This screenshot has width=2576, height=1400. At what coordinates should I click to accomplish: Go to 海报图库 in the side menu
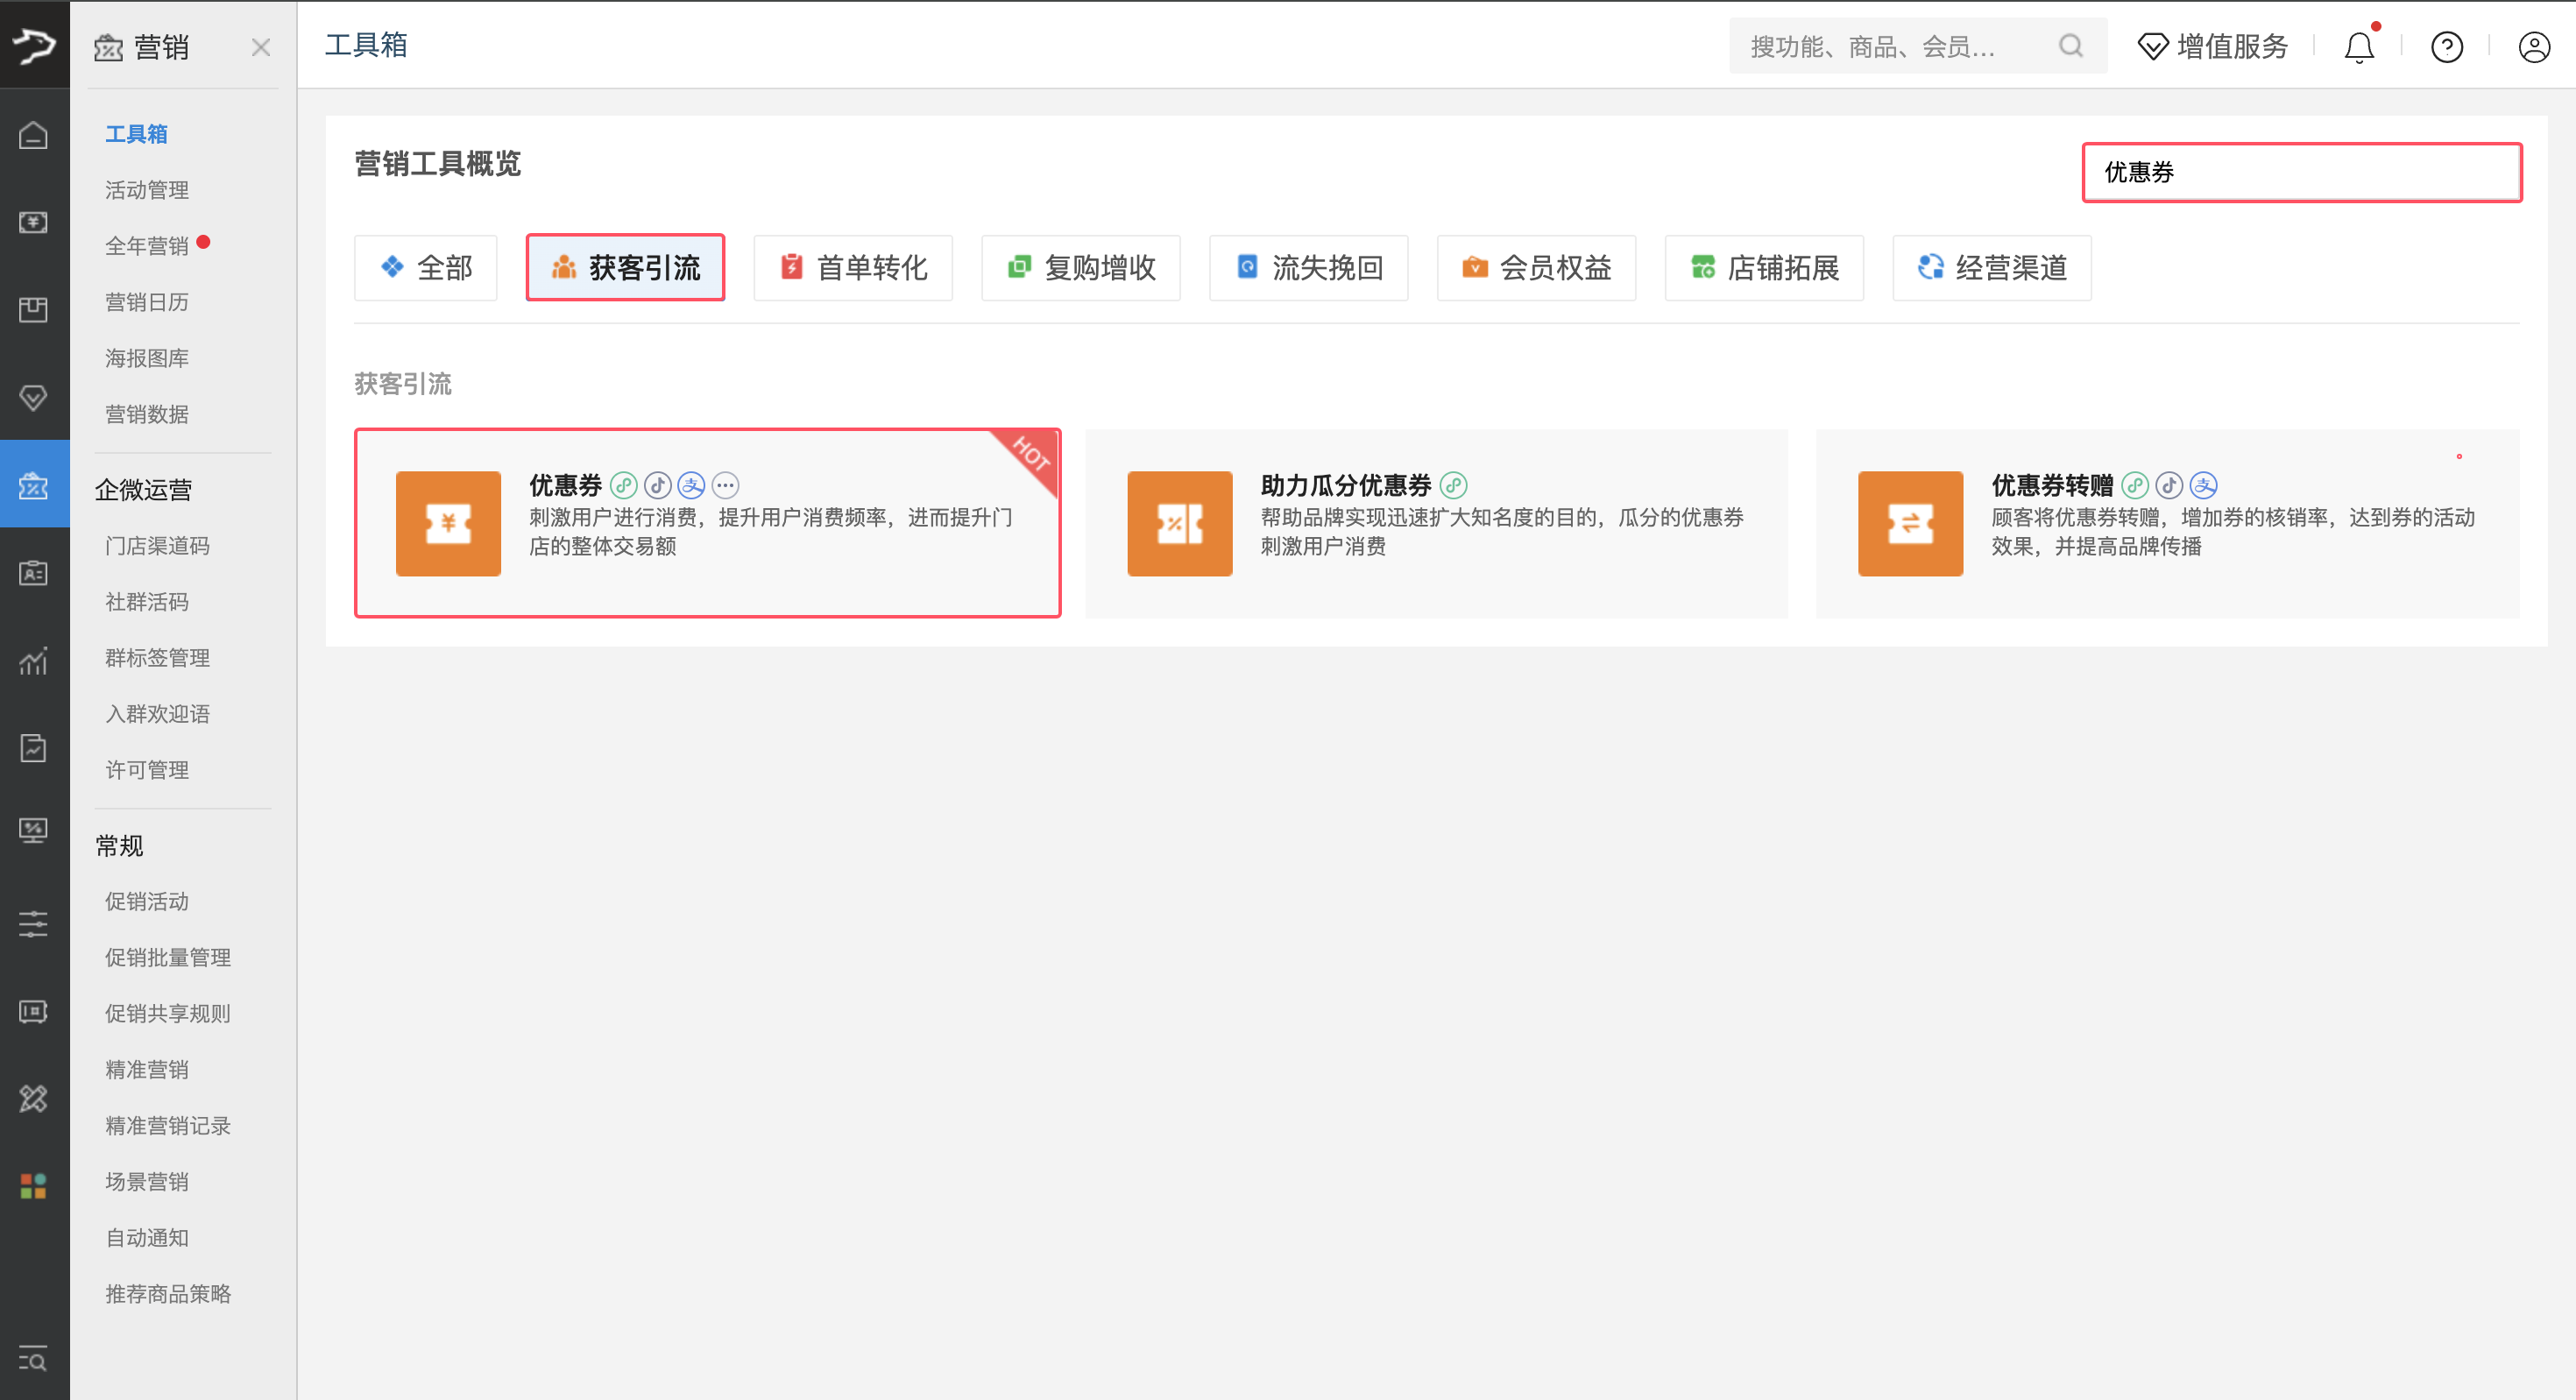[147, 358]
